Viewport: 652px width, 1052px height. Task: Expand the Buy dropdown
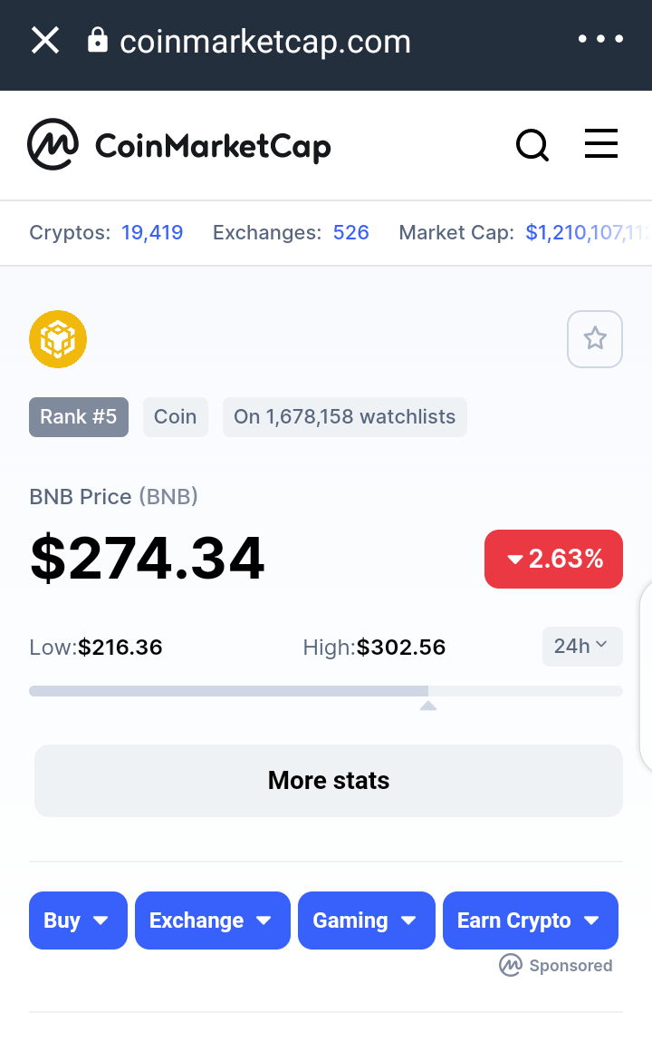click(78, 920)
